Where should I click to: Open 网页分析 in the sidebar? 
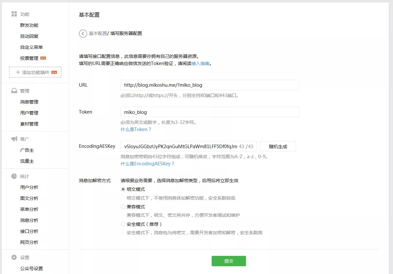point(29,242)
